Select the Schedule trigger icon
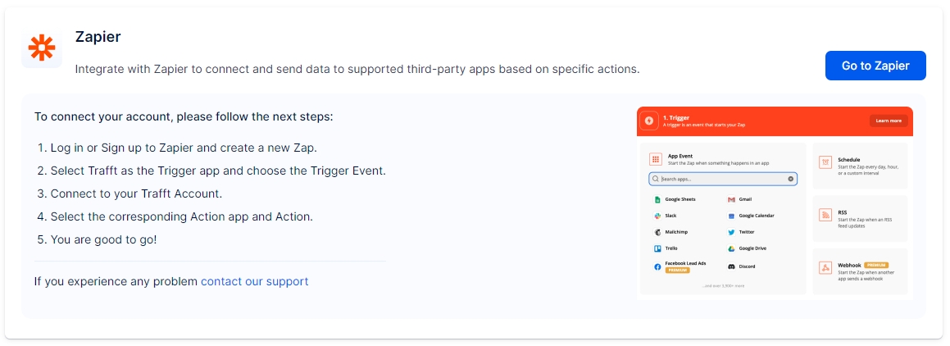The image size is (950, 346). point(825,162)
